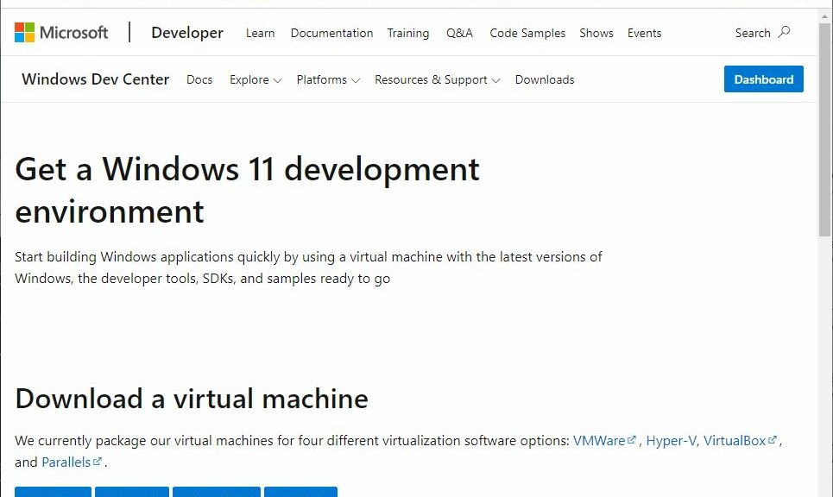The image size is (833, 497).
Task: Open Shows in the header navigation
Action: [596, 33]
